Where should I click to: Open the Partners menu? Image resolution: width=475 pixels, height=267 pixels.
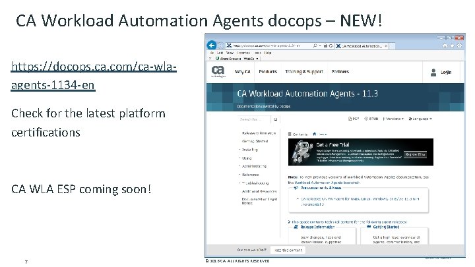click(x=340, y=72)
